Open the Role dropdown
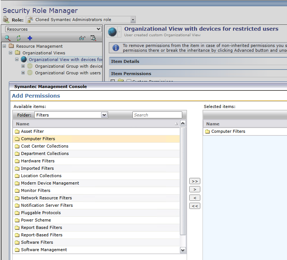 [x=133, y=20]
